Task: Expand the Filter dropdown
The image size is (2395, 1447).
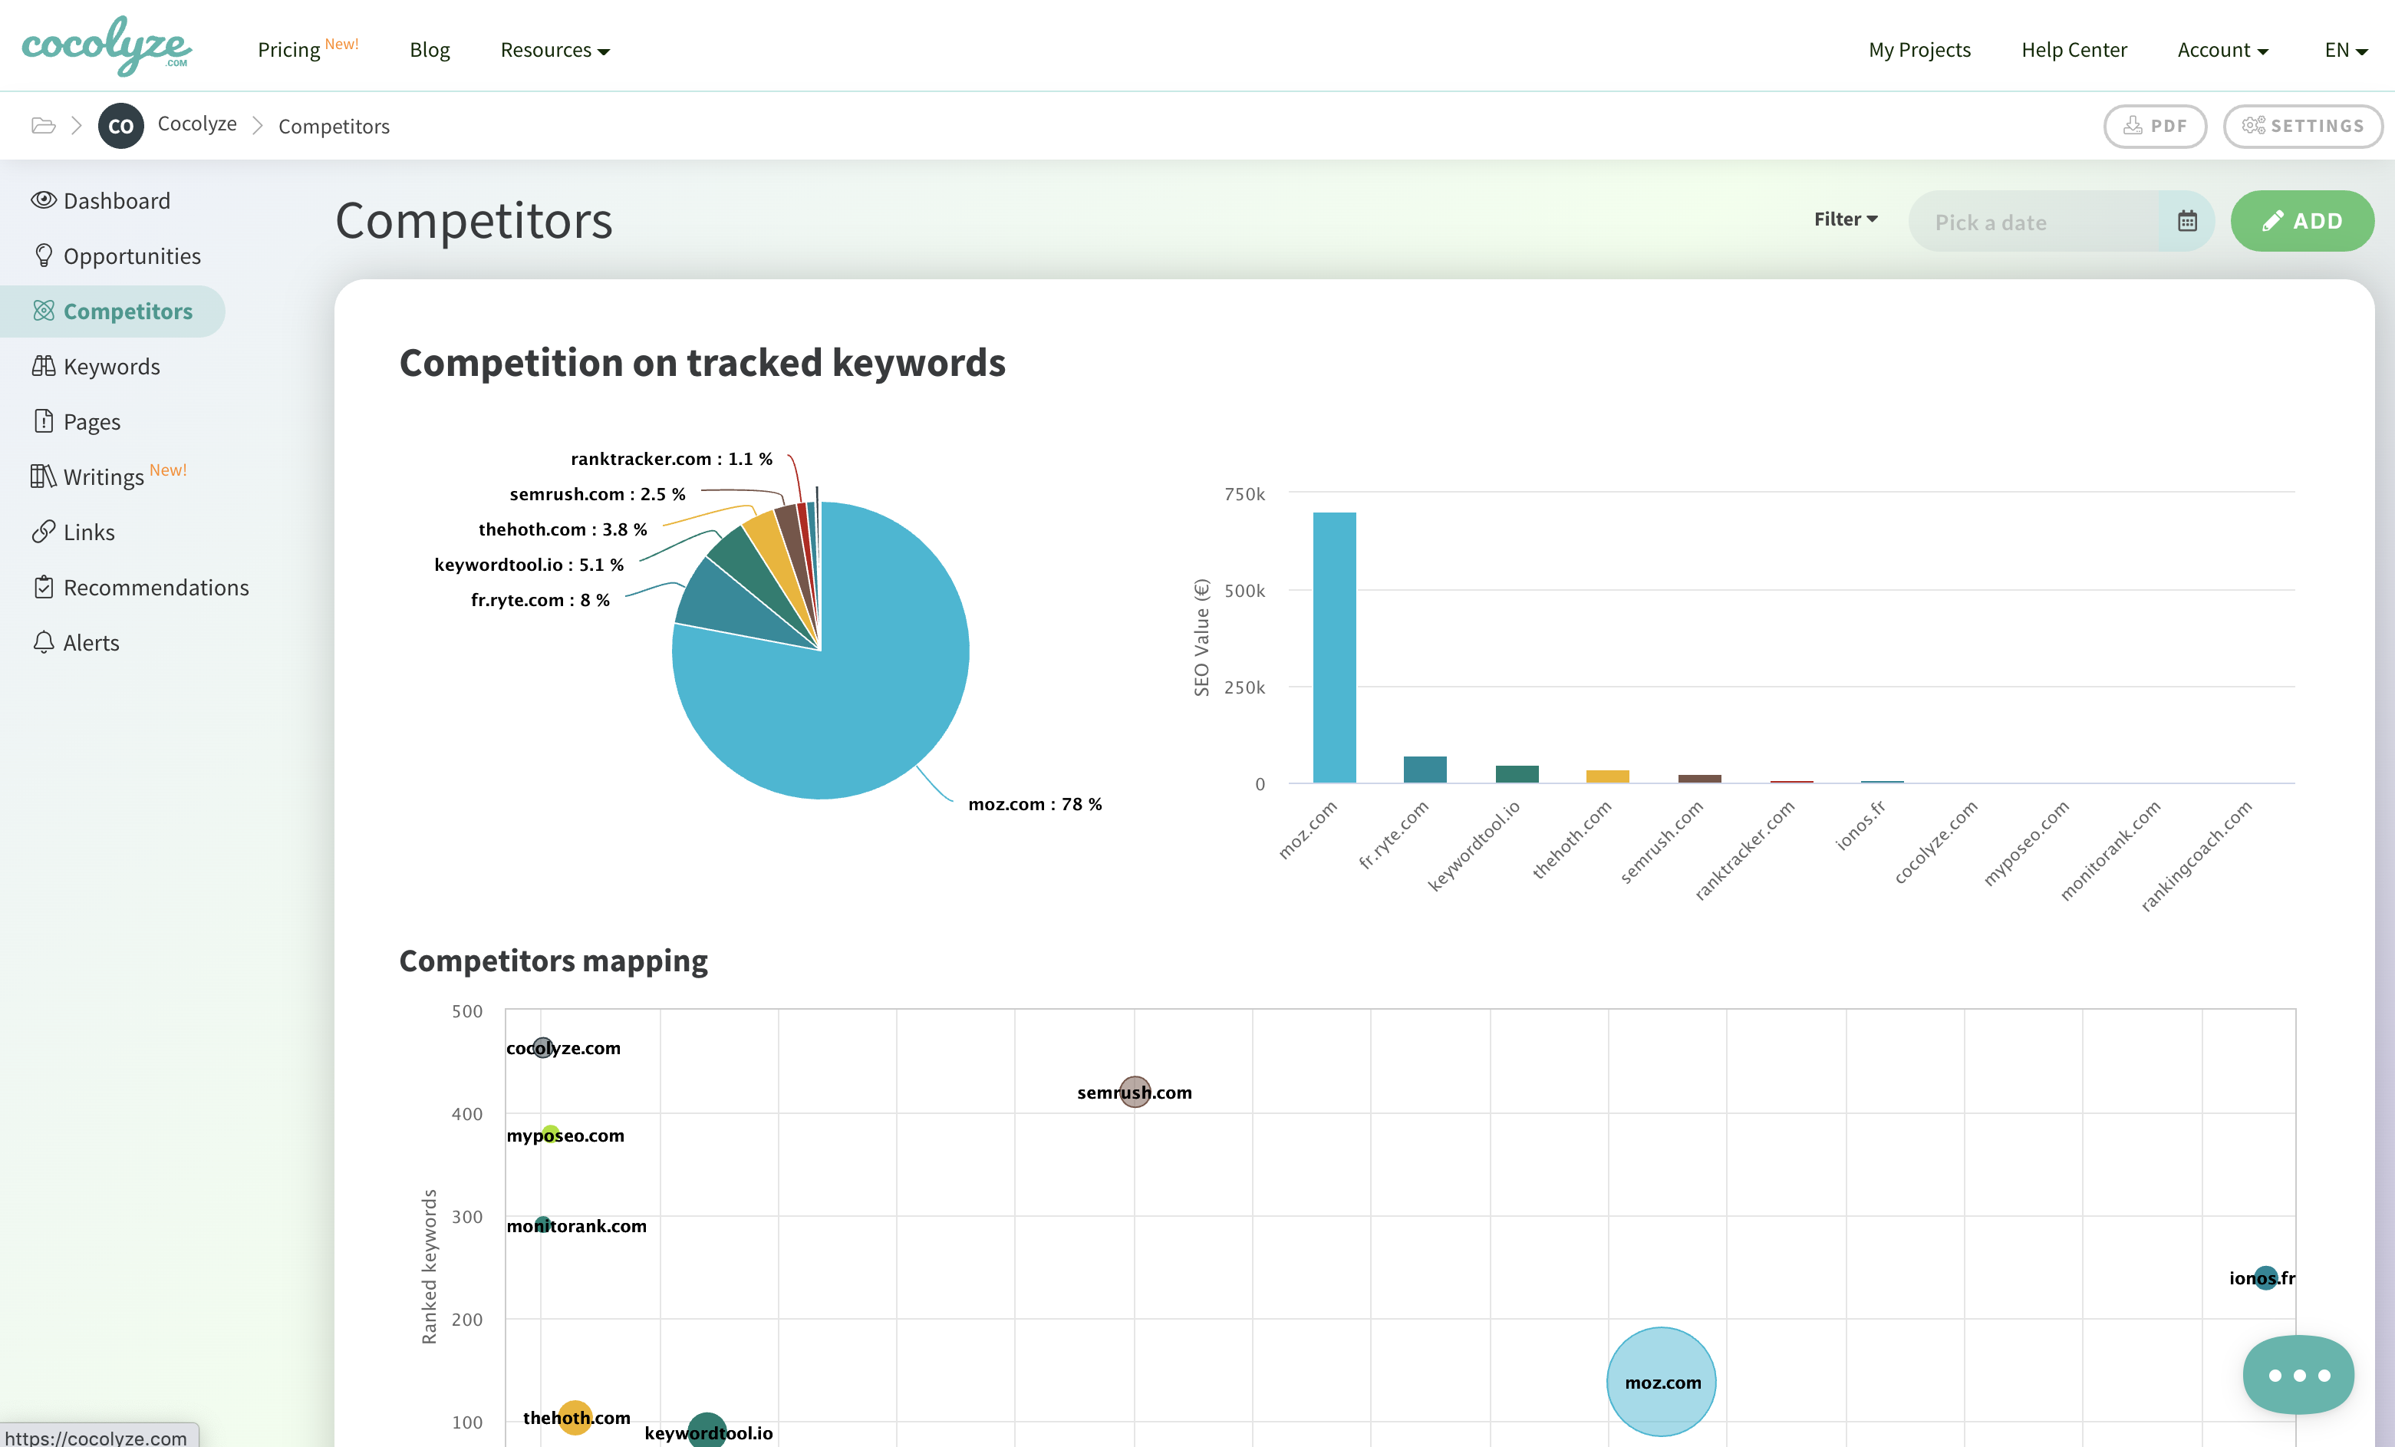Action: (x=1844, y=219)
